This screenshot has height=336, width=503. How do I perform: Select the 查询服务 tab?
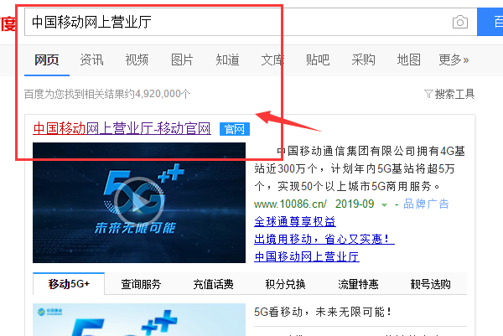click(x=141, y=284)
